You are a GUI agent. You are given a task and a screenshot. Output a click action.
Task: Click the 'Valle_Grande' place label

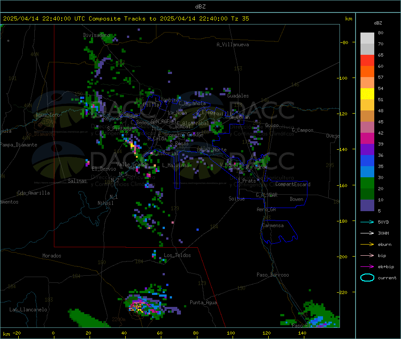[132, 164]
